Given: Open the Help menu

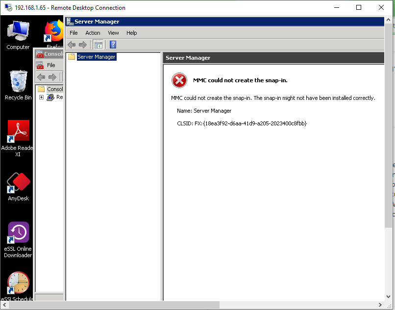Looking at the screenshot, I should tap(131, 33).
